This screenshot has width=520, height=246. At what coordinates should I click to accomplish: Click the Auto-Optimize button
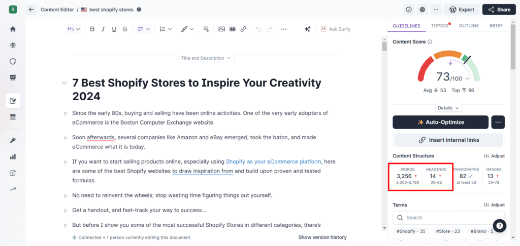pos(440,122)
